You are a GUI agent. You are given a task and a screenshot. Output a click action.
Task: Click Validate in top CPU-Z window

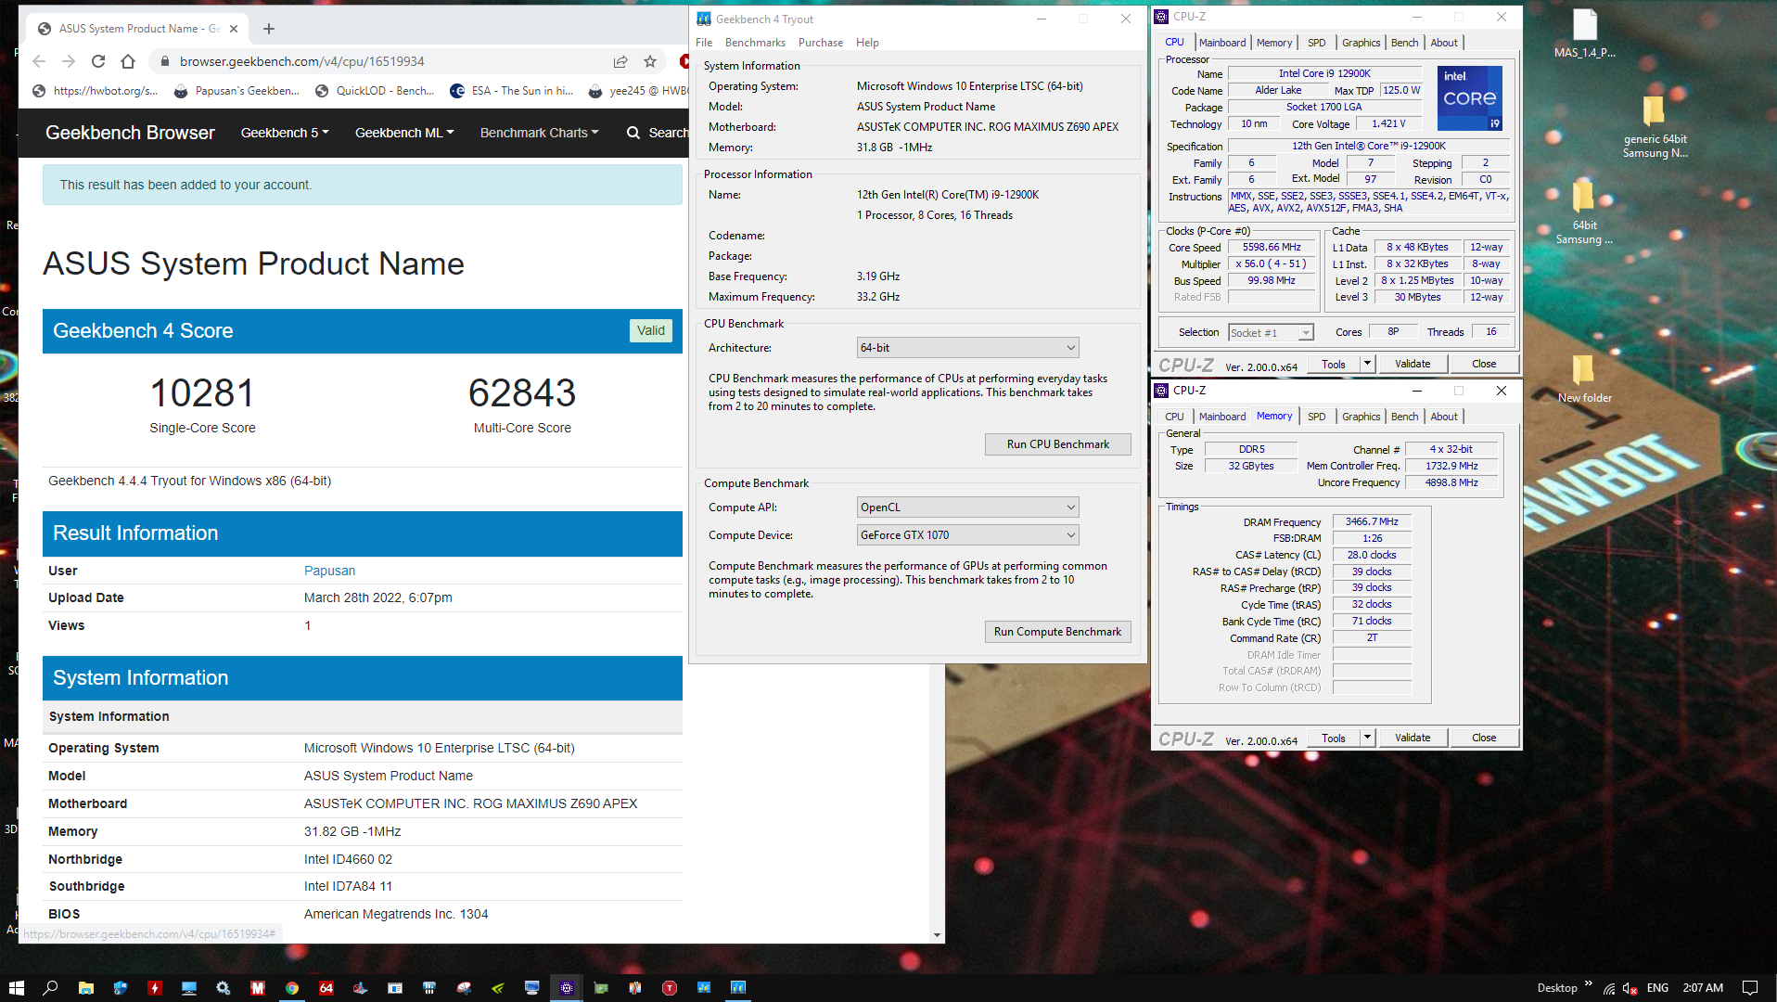pos(1413,364)
